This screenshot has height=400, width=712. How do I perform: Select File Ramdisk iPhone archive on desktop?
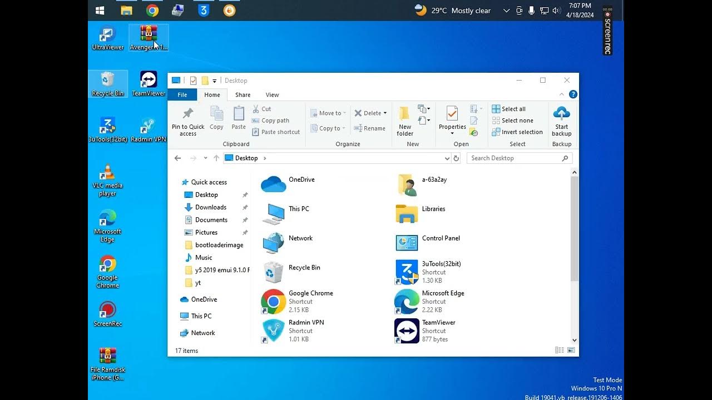(107, 364)
